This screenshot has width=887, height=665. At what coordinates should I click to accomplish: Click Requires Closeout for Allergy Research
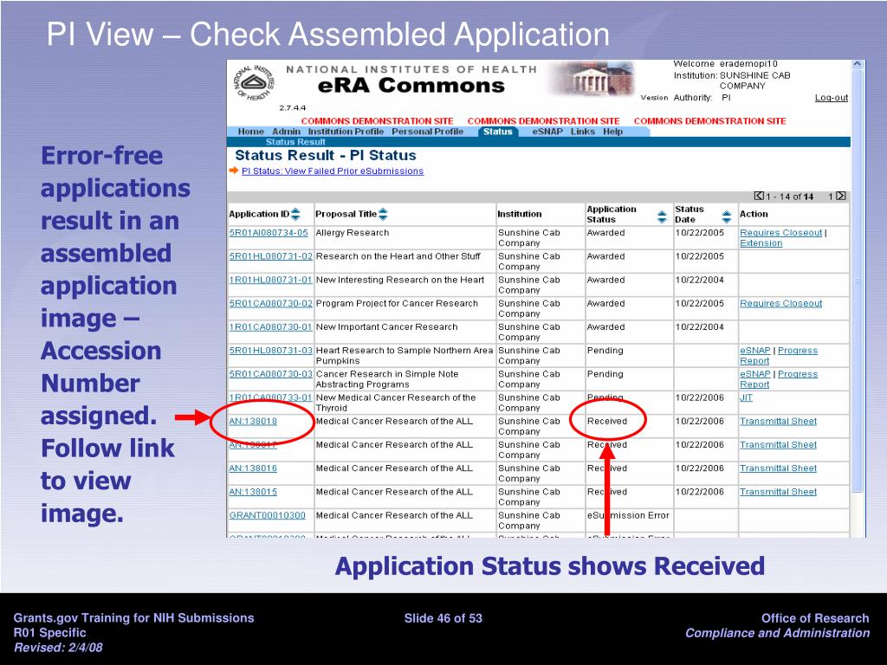780,233
